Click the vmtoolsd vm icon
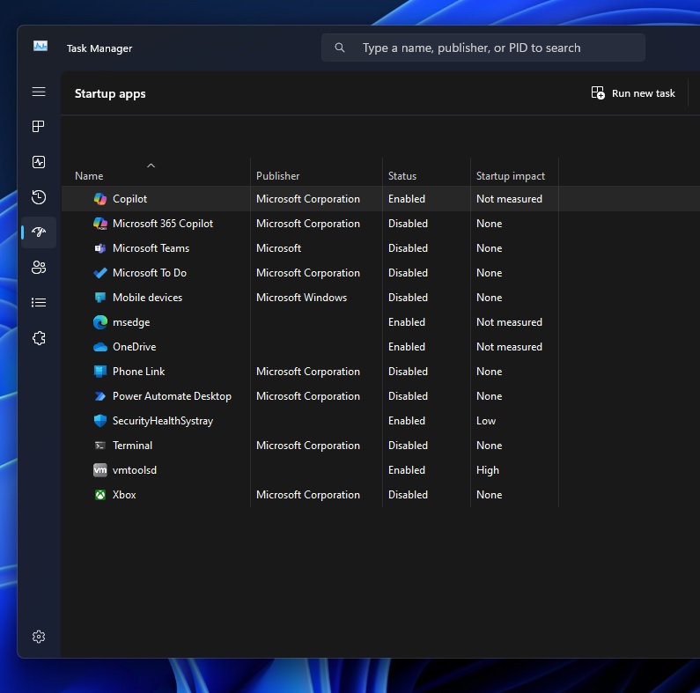This screenshot has width=700, height=693. pos(100,469)
